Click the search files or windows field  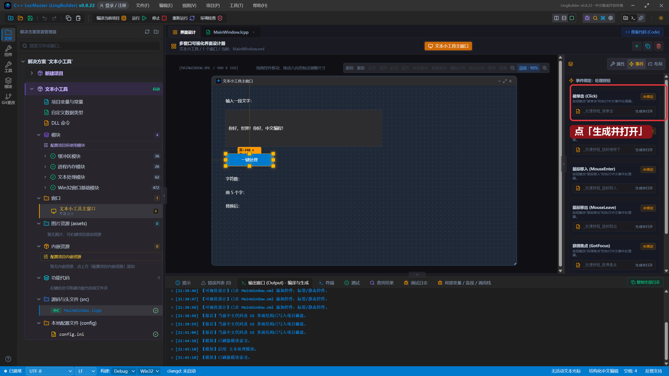(90, 46)
